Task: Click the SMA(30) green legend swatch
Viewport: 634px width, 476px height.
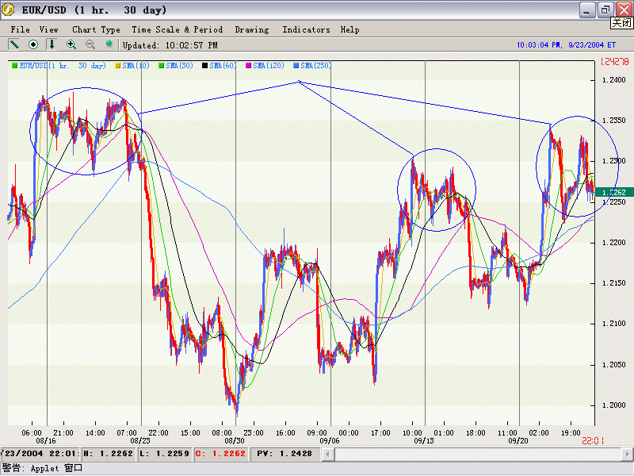Action: [x=162, y=66]
